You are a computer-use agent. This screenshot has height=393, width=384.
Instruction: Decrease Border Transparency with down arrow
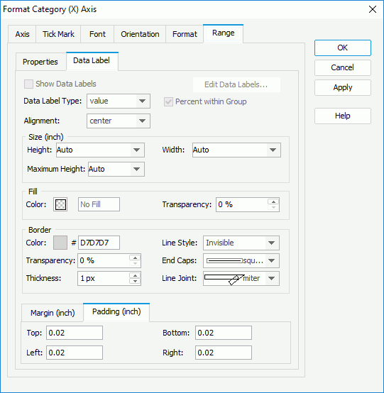coord(135,263)
